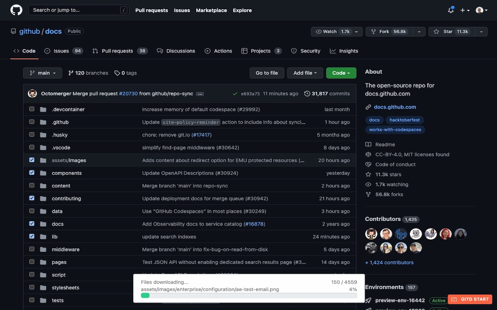Check the content folder checkbox
The height and width of the screenshot is (310, 497).
tap(31, 185)
